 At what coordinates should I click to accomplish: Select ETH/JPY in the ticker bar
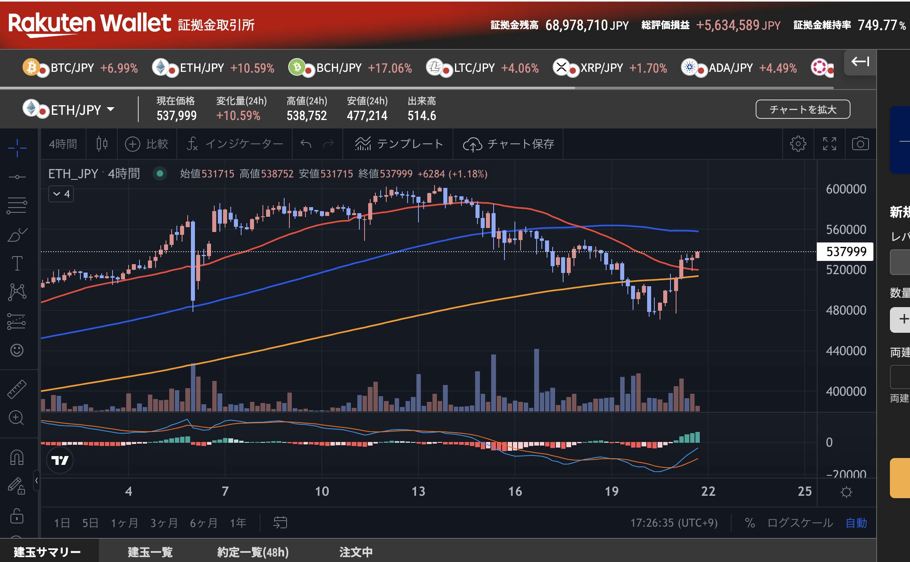pos(213,68)
